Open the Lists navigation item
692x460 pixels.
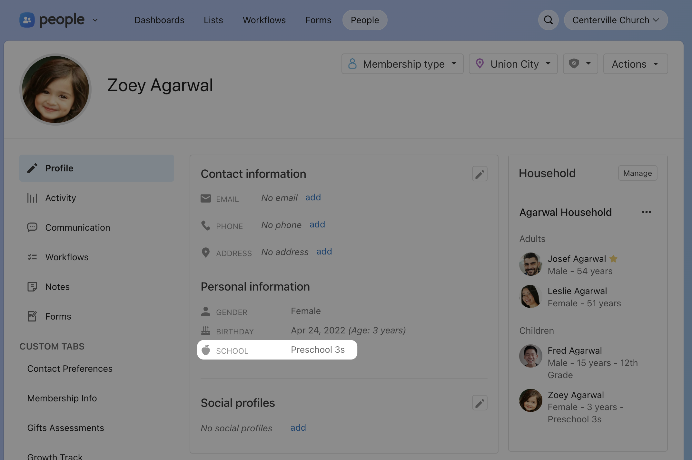[213, 20]
